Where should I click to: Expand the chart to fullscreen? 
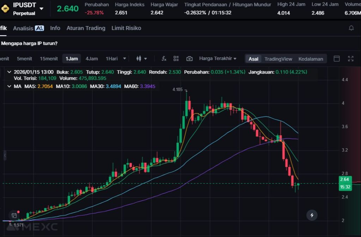(351, 58)
